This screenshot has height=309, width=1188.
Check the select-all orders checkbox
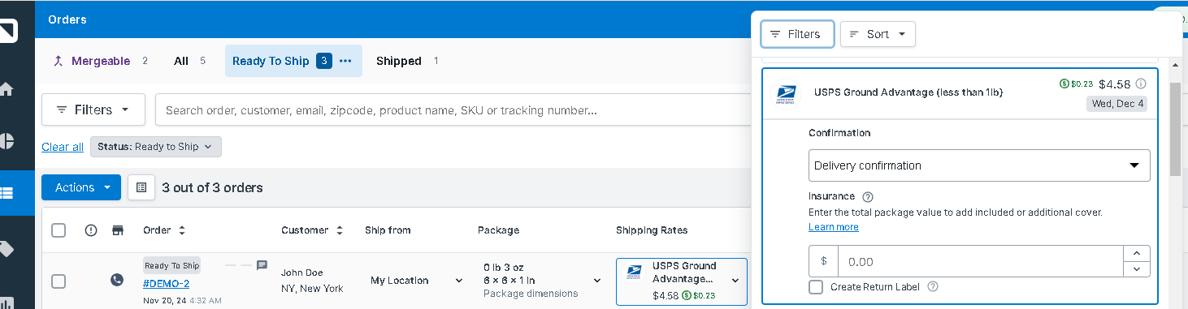[x=59, y=230]
